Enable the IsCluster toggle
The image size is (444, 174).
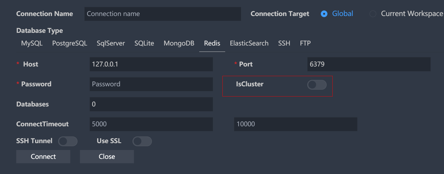tap(316, 85)
